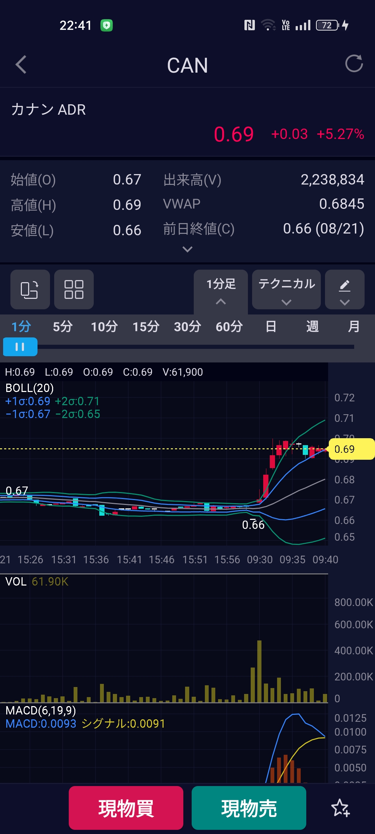Tap the 現物買 buy button

point(126,808)
